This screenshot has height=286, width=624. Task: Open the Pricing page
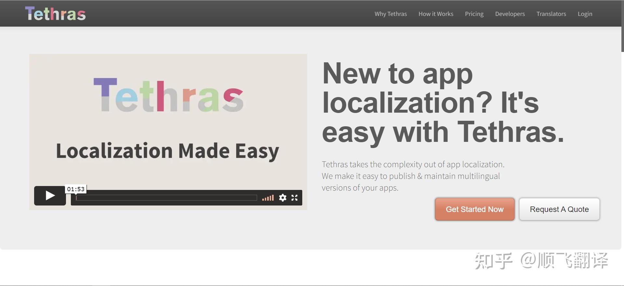pos(474,14)
